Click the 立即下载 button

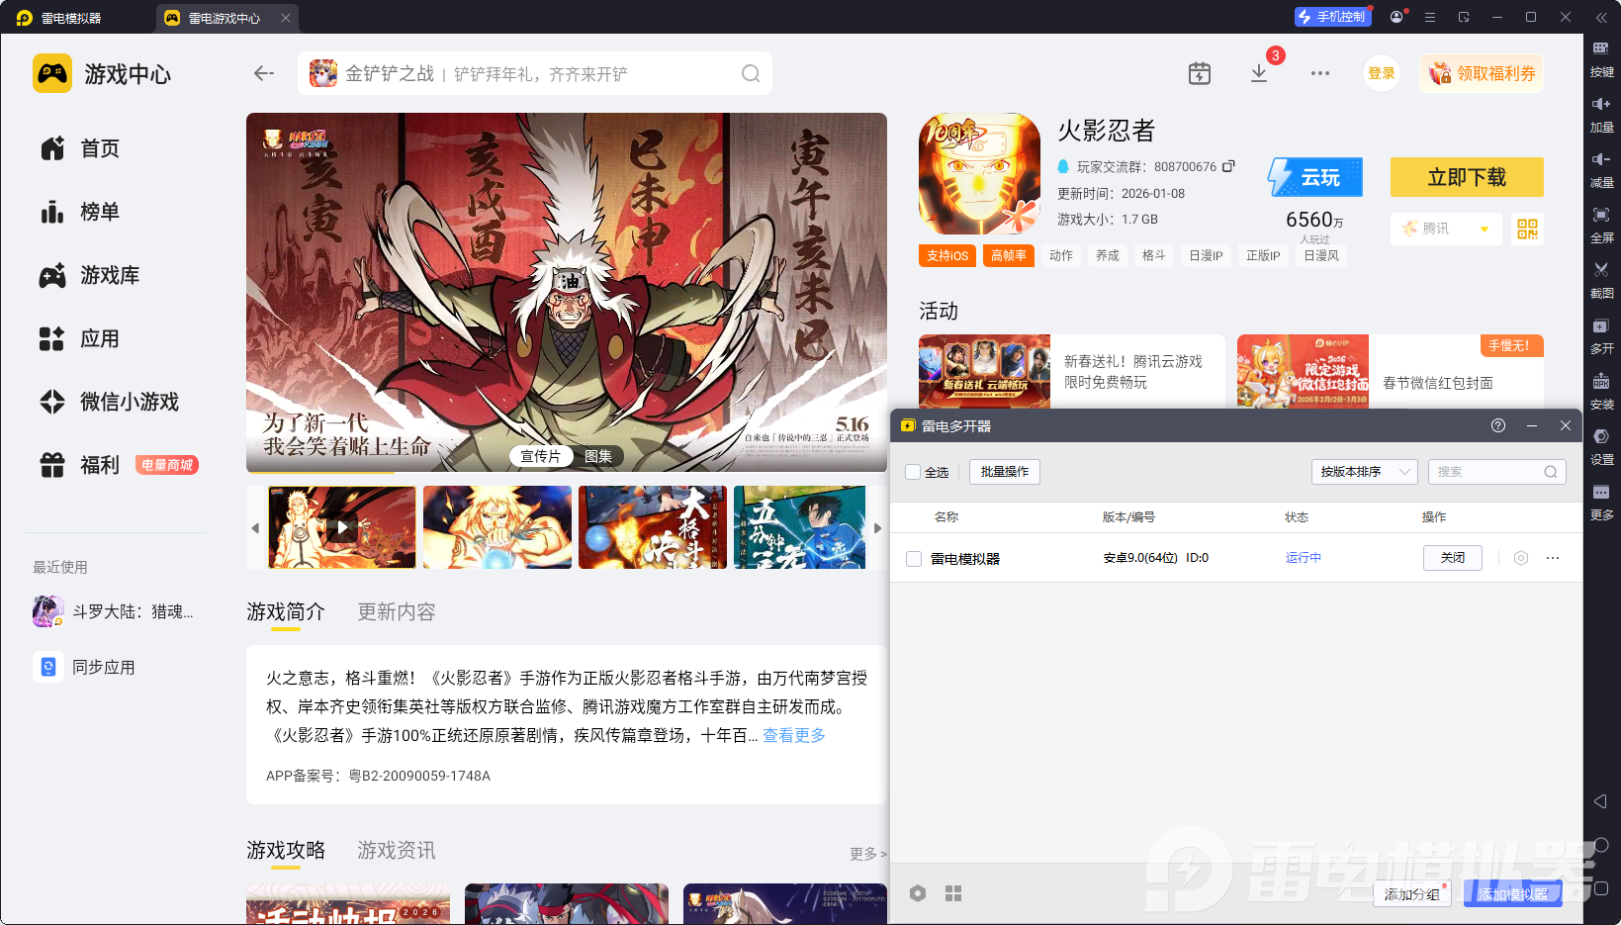point(1467,177)
